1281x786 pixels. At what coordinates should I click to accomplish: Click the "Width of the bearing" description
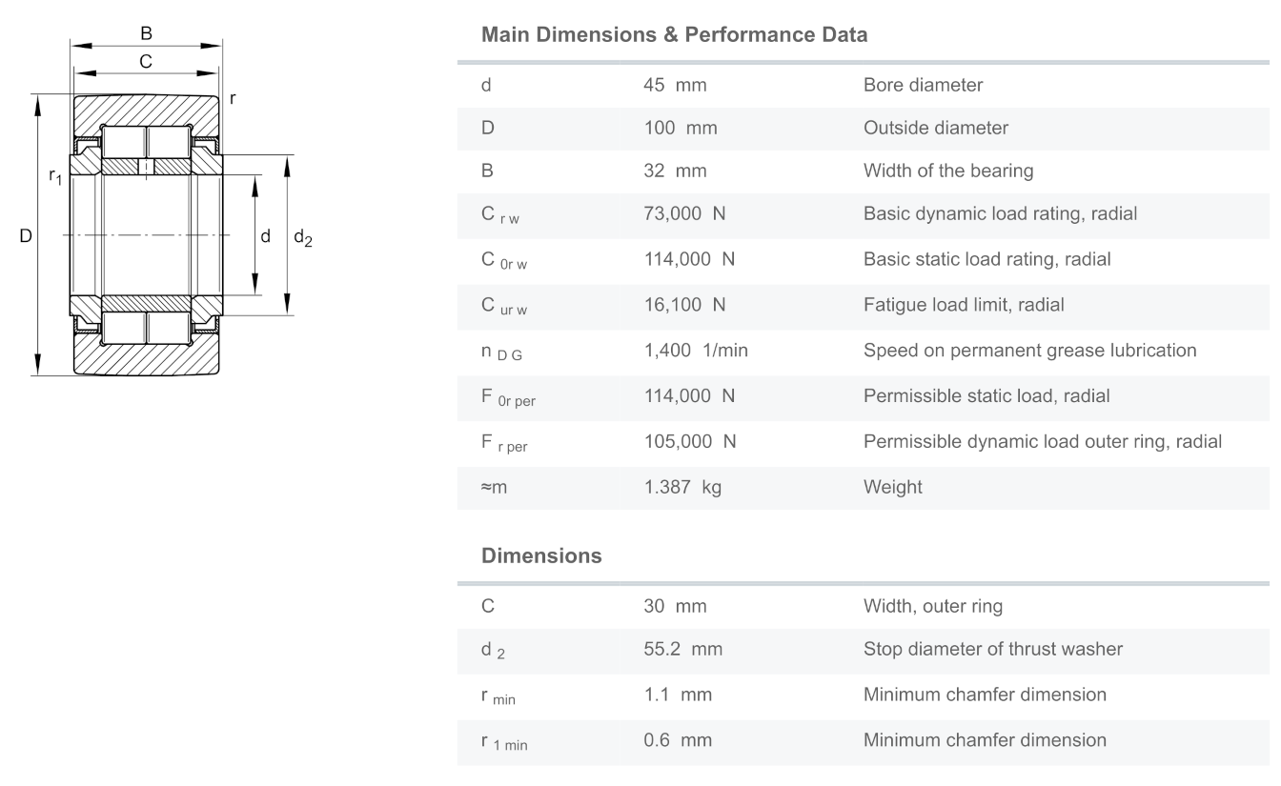(x=947, y=171)
